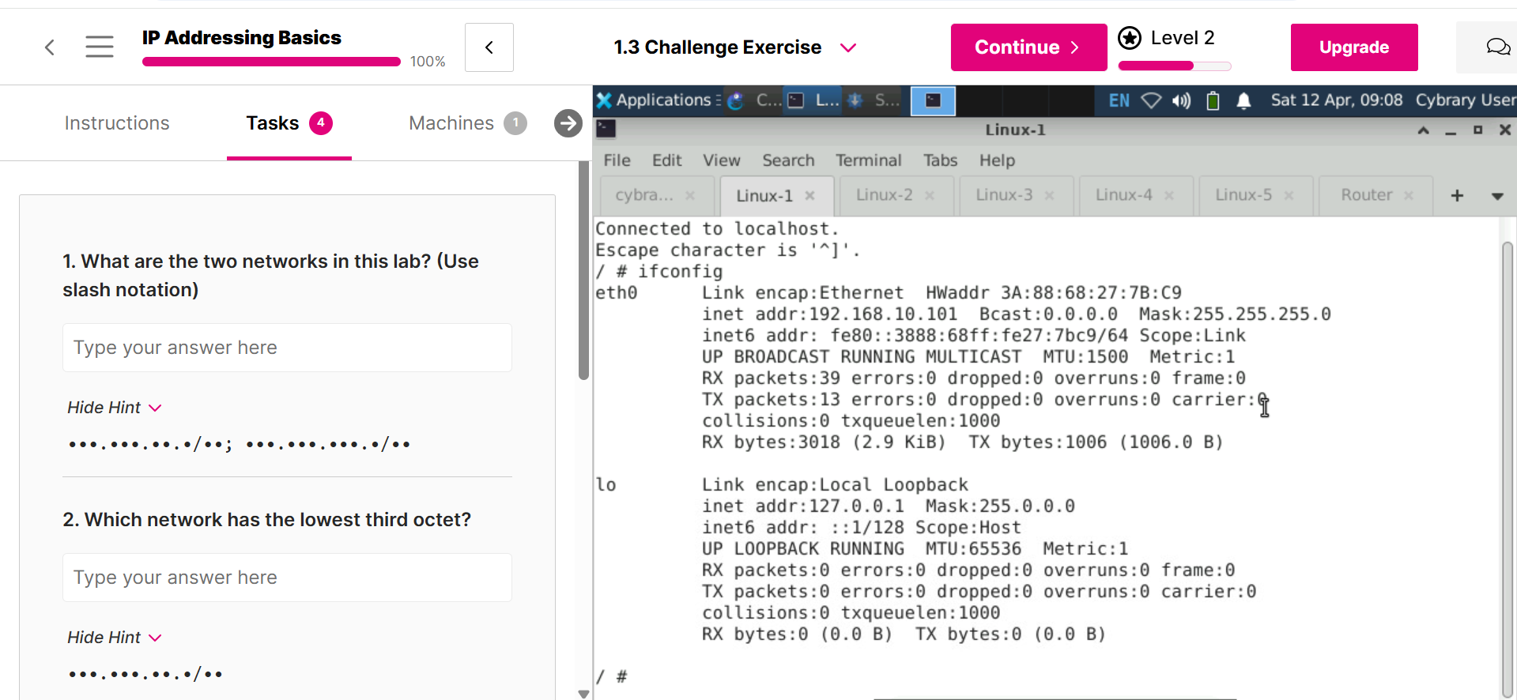Open the Applications menu in the panel
Image resolution: width=1517 pixels, height=700 pixels.
(x=656, y=100)
